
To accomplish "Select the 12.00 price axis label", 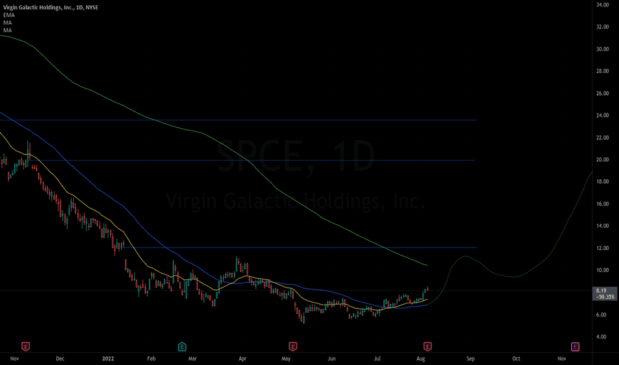I will coord(602,248).
